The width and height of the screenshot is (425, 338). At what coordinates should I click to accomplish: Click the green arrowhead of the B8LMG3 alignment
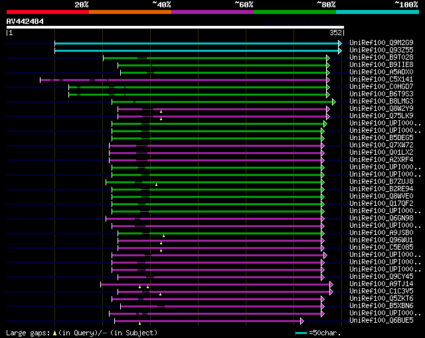pyautogui.click(x=334, y=102)
